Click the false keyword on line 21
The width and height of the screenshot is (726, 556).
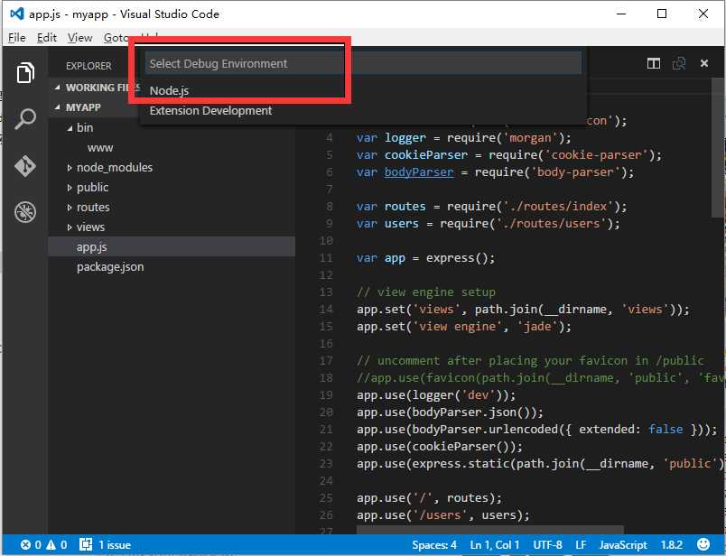click(x=665, y=429)
